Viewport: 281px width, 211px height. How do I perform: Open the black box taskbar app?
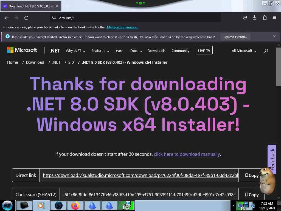[24, 206]
